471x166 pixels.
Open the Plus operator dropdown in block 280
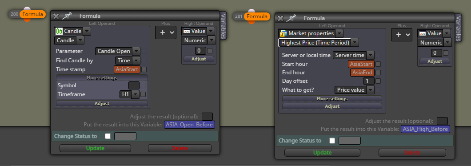click(x=165, y=32)
